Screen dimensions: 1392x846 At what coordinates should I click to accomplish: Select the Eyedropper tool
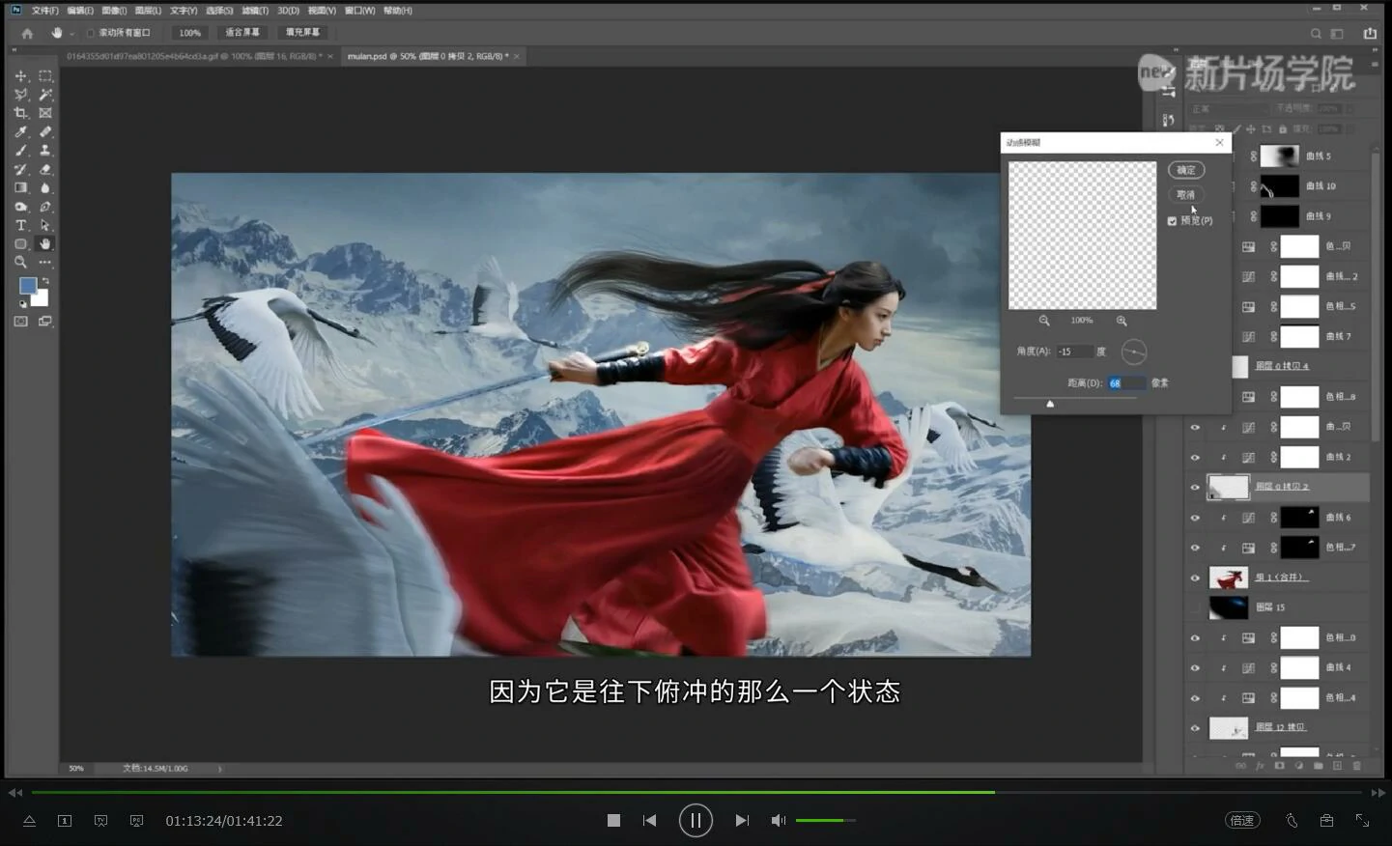point(20,131)
